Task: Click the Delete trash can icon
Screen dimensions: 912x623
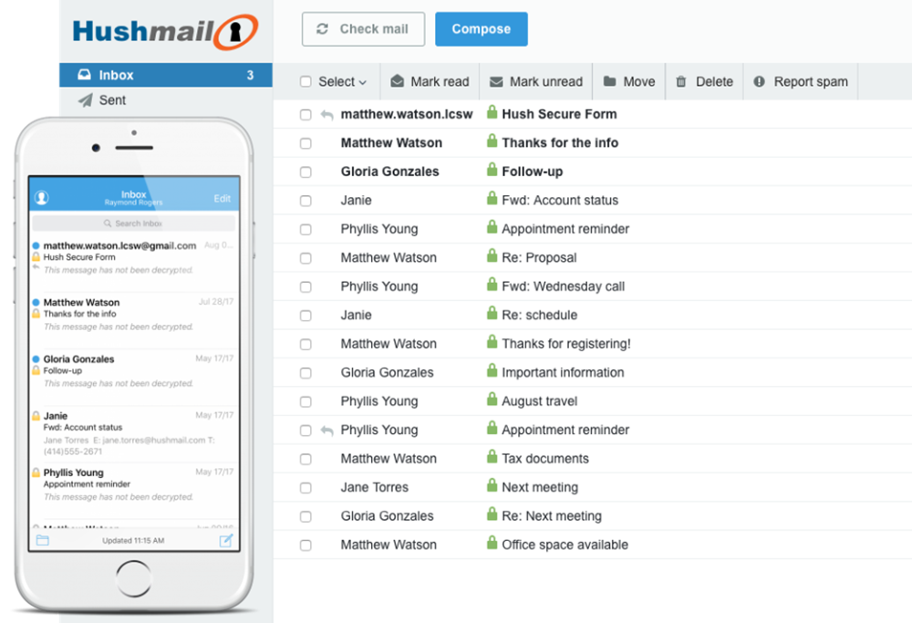Action: [681, 81]
